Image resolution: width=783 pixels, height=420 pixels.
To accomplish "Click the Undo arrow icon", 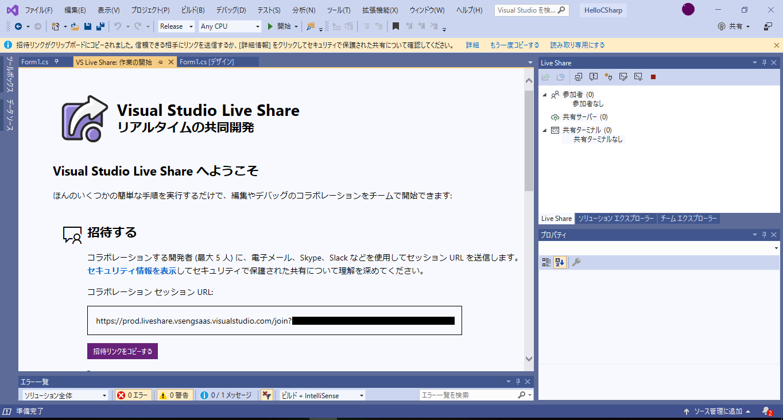I will [x=117, y=26].
